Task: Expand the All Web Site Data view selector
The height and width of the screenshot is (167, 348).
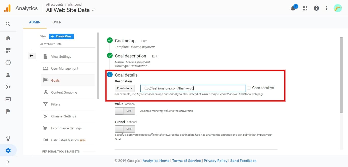Action: pyautogui.click(x=70, y=10)
